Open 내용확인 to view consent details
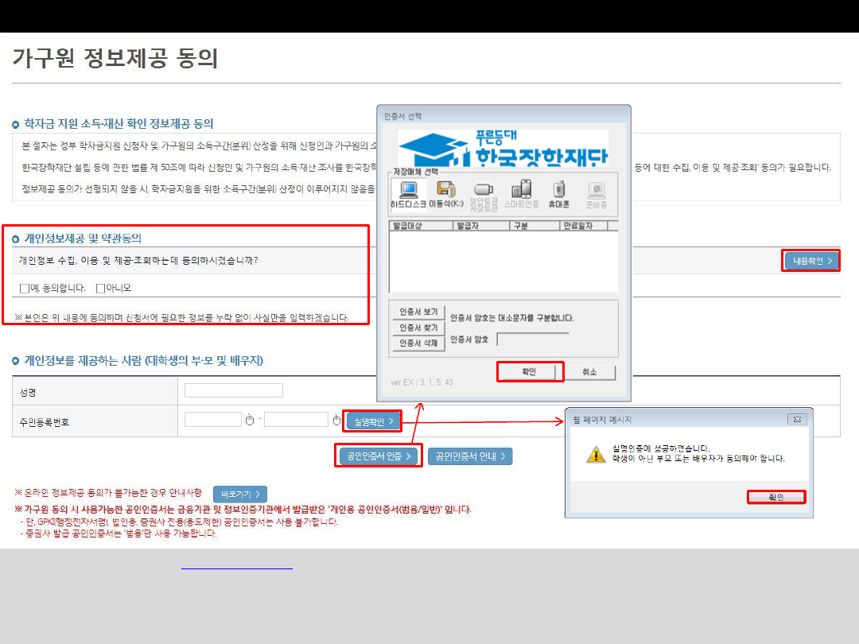Image resolution: width=859 pixels, height=644 pixels. (x=810, y=261)
